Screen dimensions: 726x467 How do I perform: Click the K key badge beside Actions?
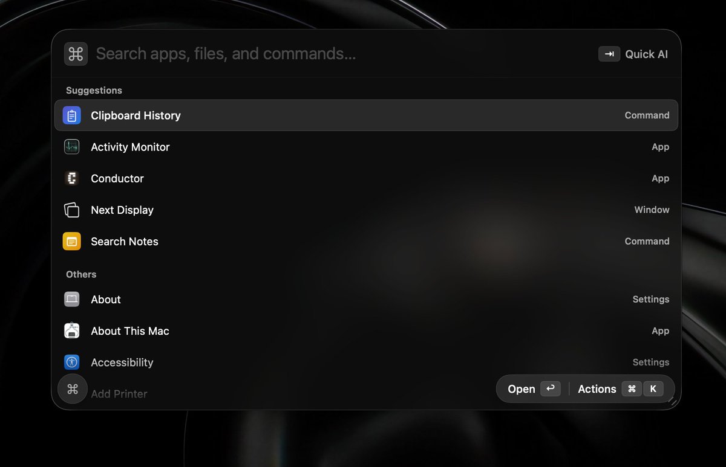pos(653,389)
